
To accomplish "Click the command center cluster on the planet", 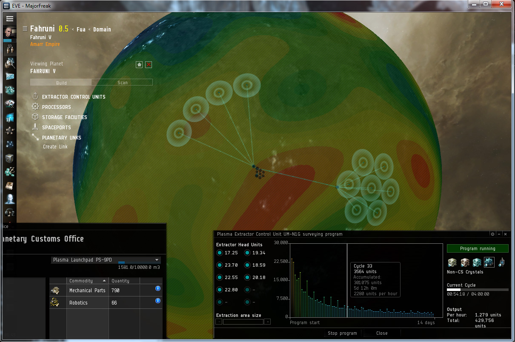I will [260, 173].
